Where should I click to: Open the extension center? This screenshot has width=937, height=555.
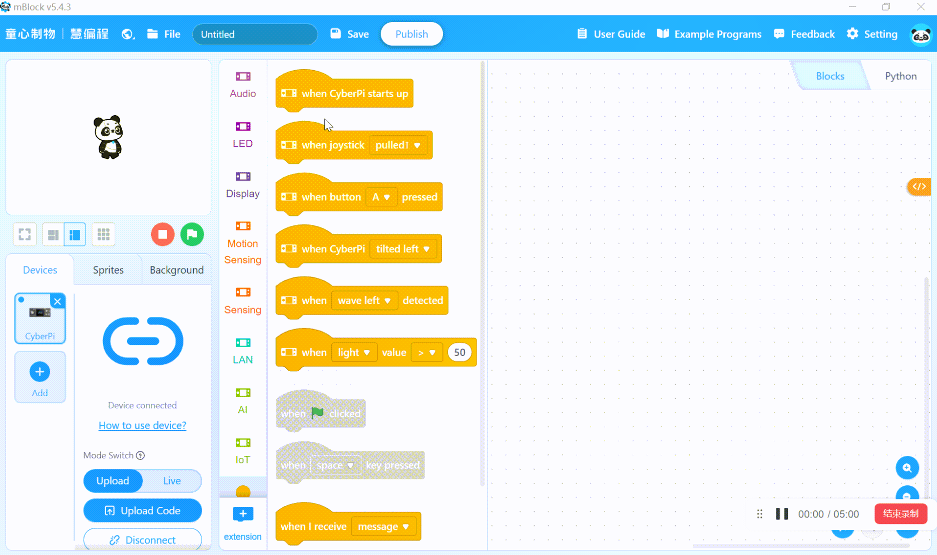pos(243,523)
